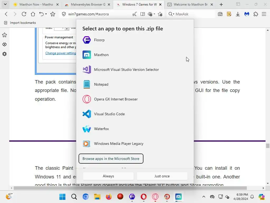Screen dimensions: 270x203
Task: Activate the night mode moon icon
Action: click(x=135, y=14)
